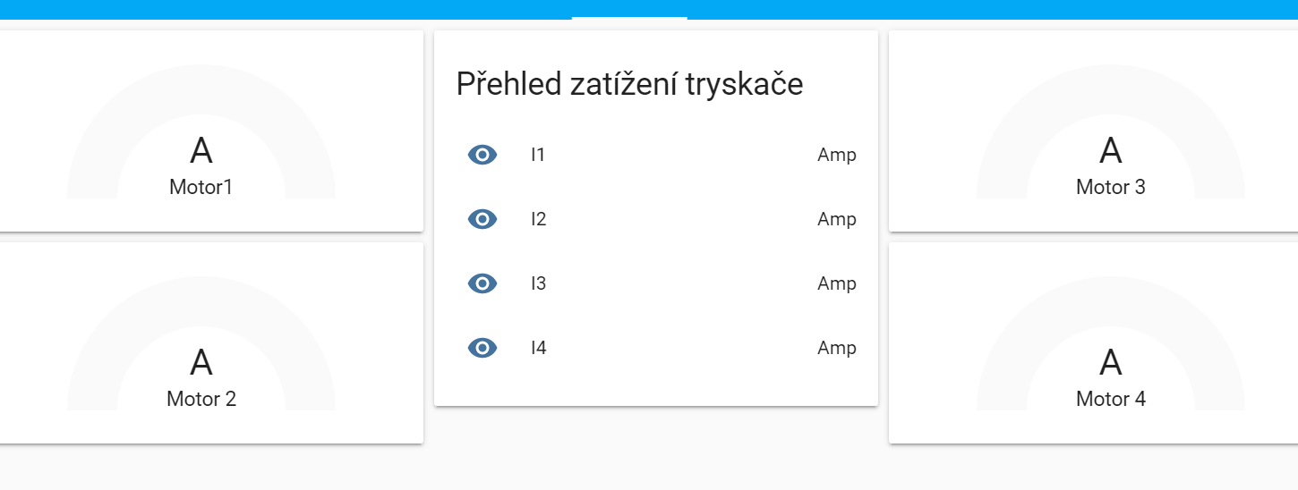Click the eye icon beside I1
This screenshot has width=1298, height=490.
[x=482, y=155]
